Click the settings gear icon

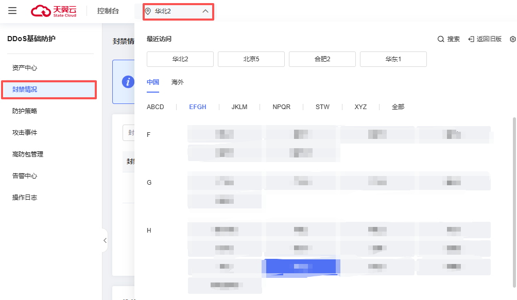point(512,39)
